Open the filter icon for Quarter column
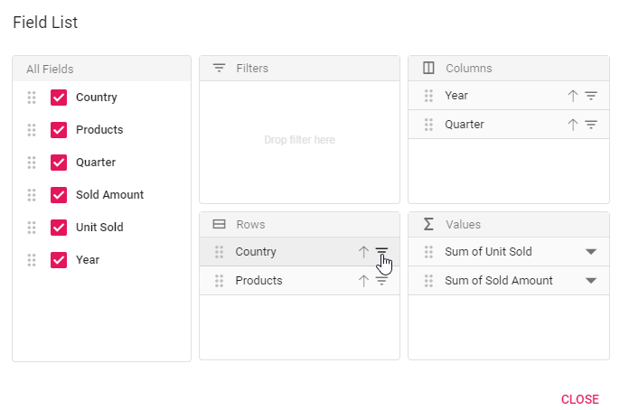 (591, 125)
